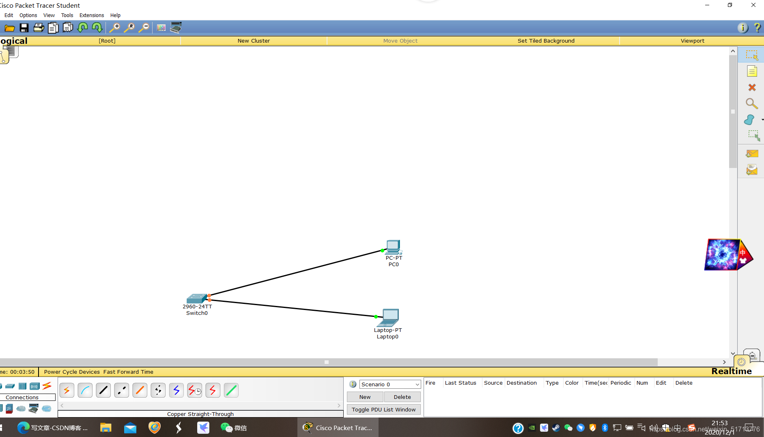Click the Viewport button
Image resolution: width=764 pixels, height=437 pixels.
click(692, 41)
